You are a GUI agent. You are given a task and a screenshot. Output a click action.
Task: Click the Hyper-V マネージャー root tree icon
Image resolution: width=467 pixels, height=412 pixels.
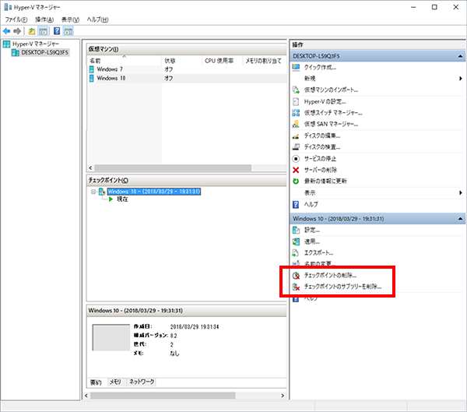(x=6, y=44)
